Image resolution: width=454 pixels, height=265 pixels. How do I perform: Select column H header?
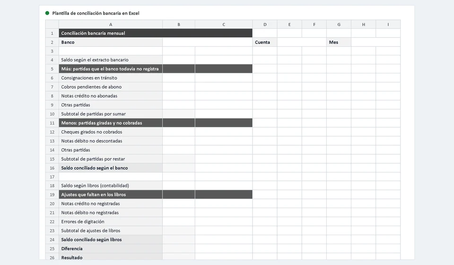tap(363, 24)
